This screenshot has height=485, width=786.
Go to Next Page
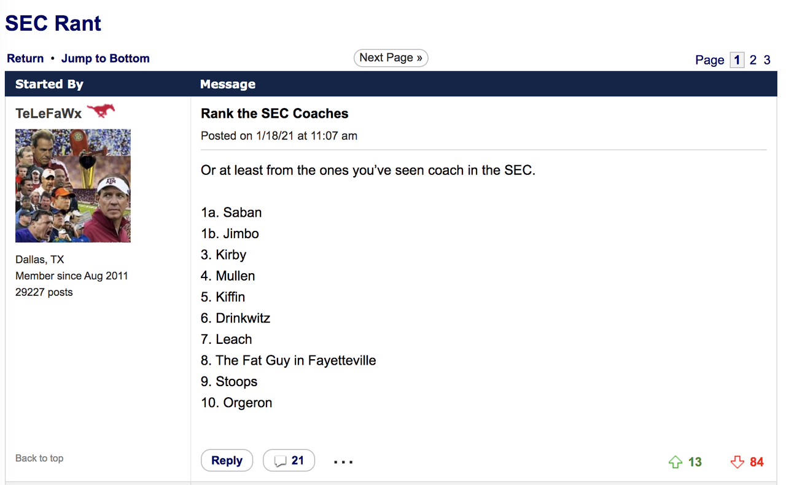coord(391,58)
